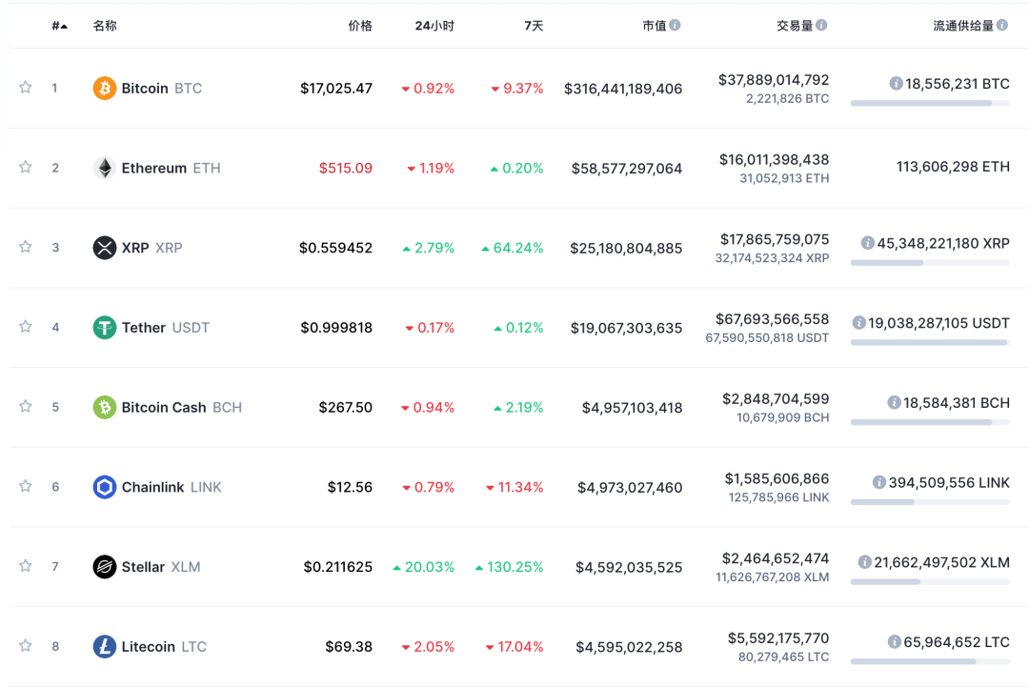Click the Chainlink blue hexagon icon
The image size is (1029, 688).
105,487
